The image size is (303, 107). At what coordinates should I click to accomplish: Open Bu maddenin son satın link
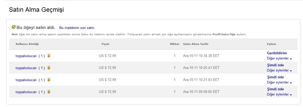tap(77, 28)
